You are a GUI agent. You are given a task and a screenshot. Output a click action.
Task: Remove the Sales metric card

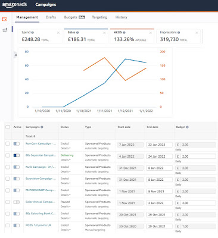[104, 33]
